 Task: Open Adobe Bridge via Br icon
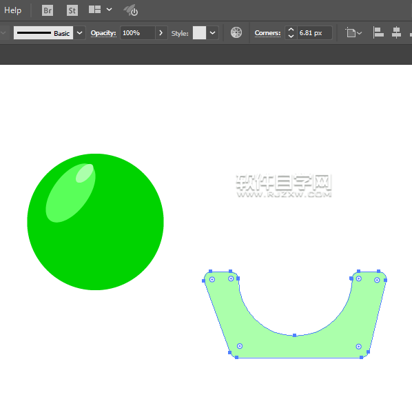pos(48,10)
